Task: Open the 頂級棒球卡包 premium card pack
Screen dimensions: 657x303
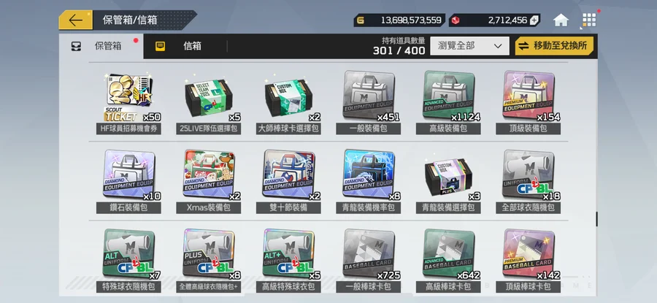Action: (529, 261)
